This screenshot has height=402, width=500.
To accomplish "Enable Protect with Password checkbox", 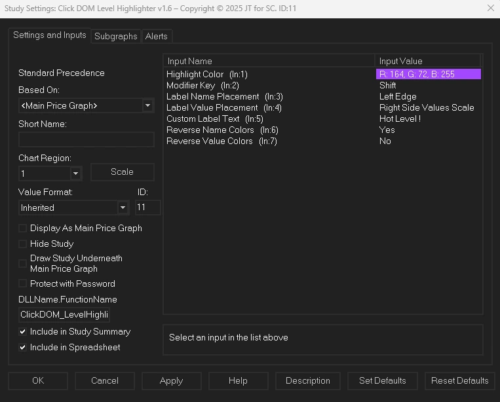I will 23,283.
